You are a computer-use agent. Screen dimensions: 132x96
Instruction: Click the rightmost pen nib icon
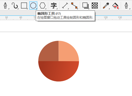click(x=126, y=5)
